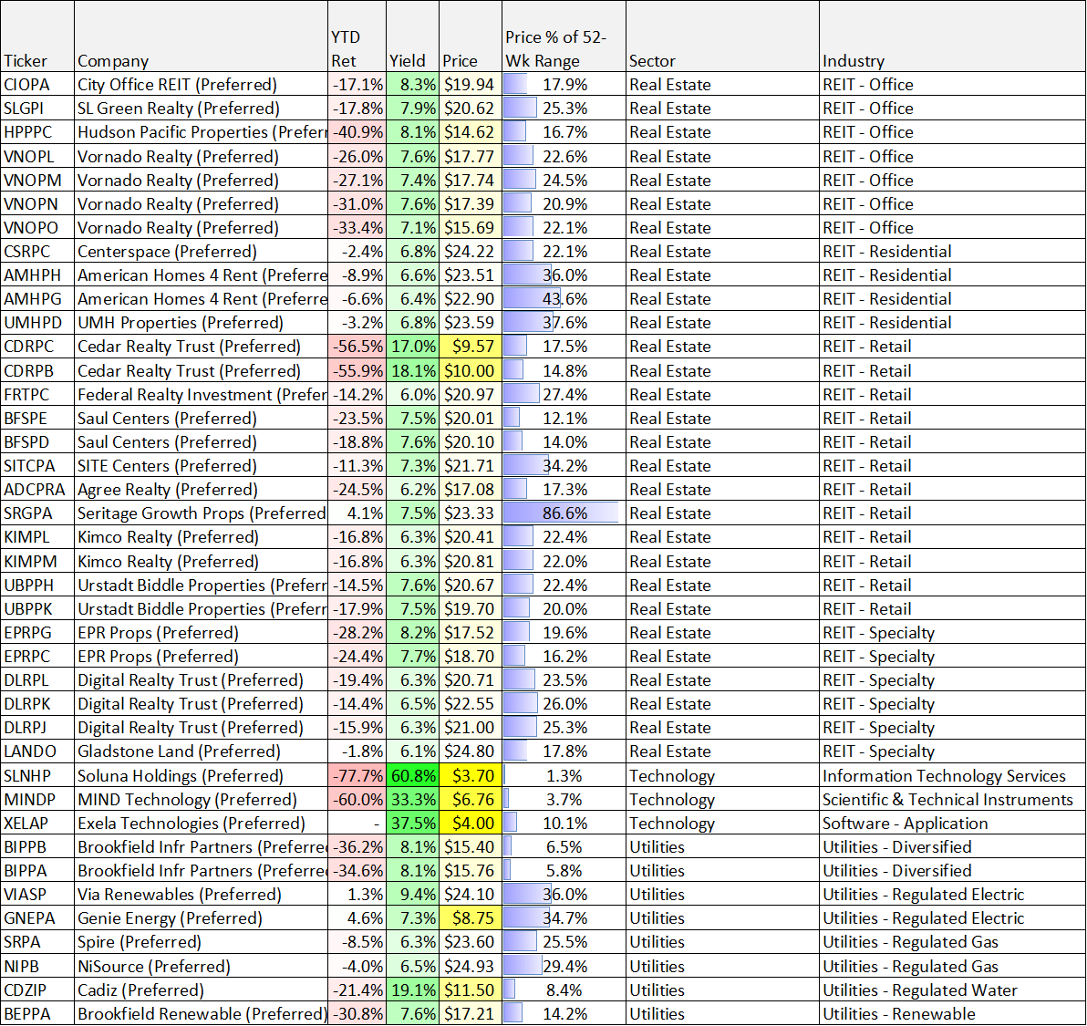
Task: Select Agree Realty (Preferred) cell
Action: tap(201, 490)
